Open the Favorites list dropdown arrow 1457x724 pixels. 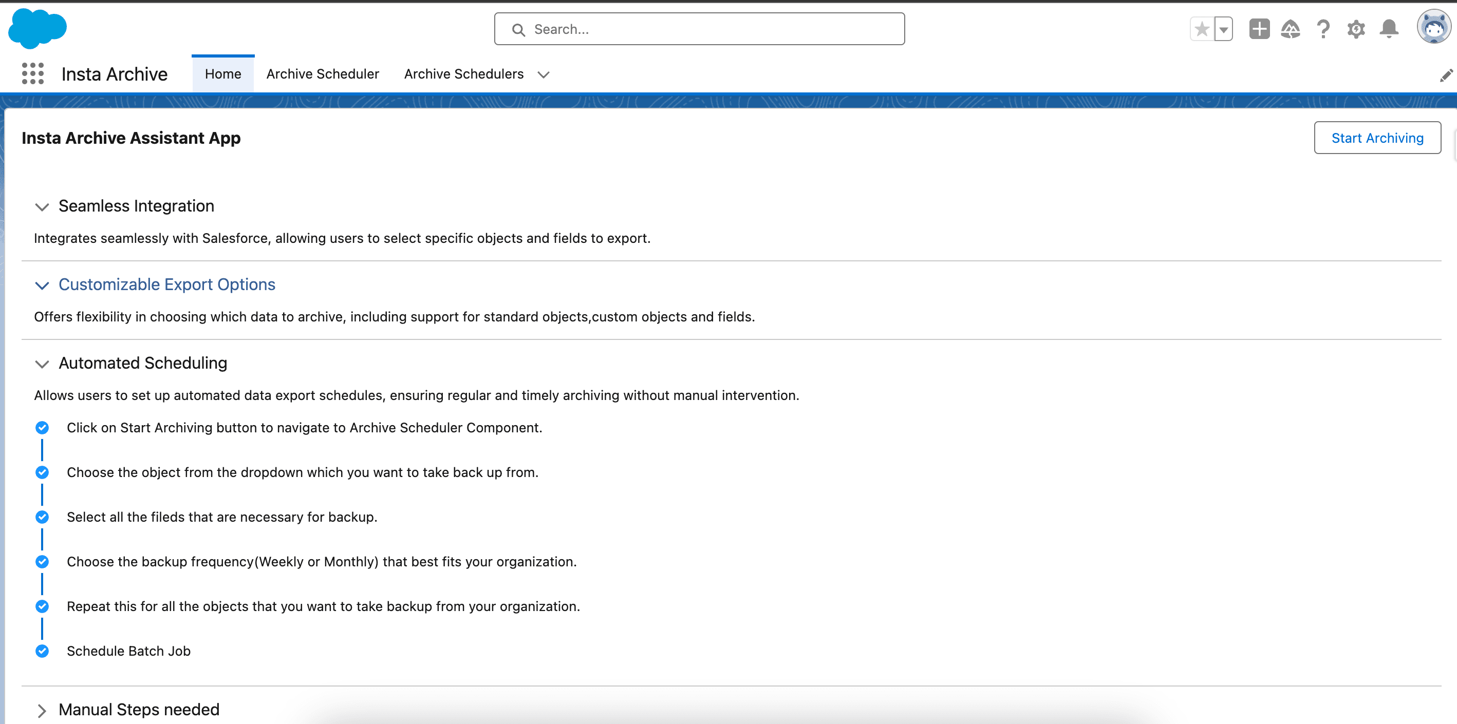[1223, 29]
